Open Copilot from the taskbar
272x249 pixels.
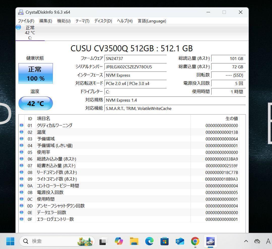[x=119, y=241]
